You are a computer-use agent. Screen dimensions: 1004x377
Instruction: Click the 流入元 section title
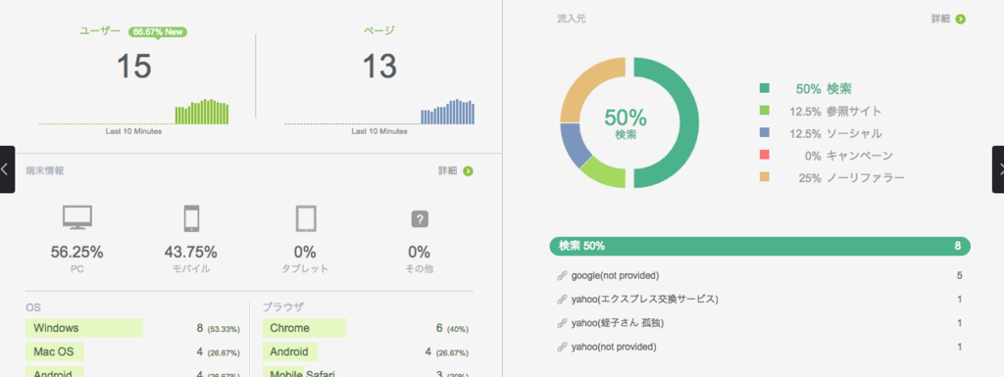[572, 19]
